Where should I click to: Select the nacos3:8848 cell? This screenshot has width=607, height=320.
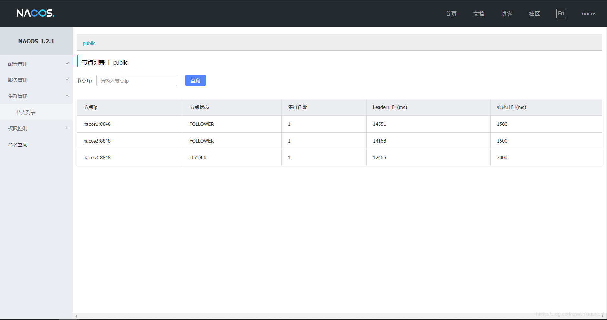pyautogui.click(x=130, y=158)
